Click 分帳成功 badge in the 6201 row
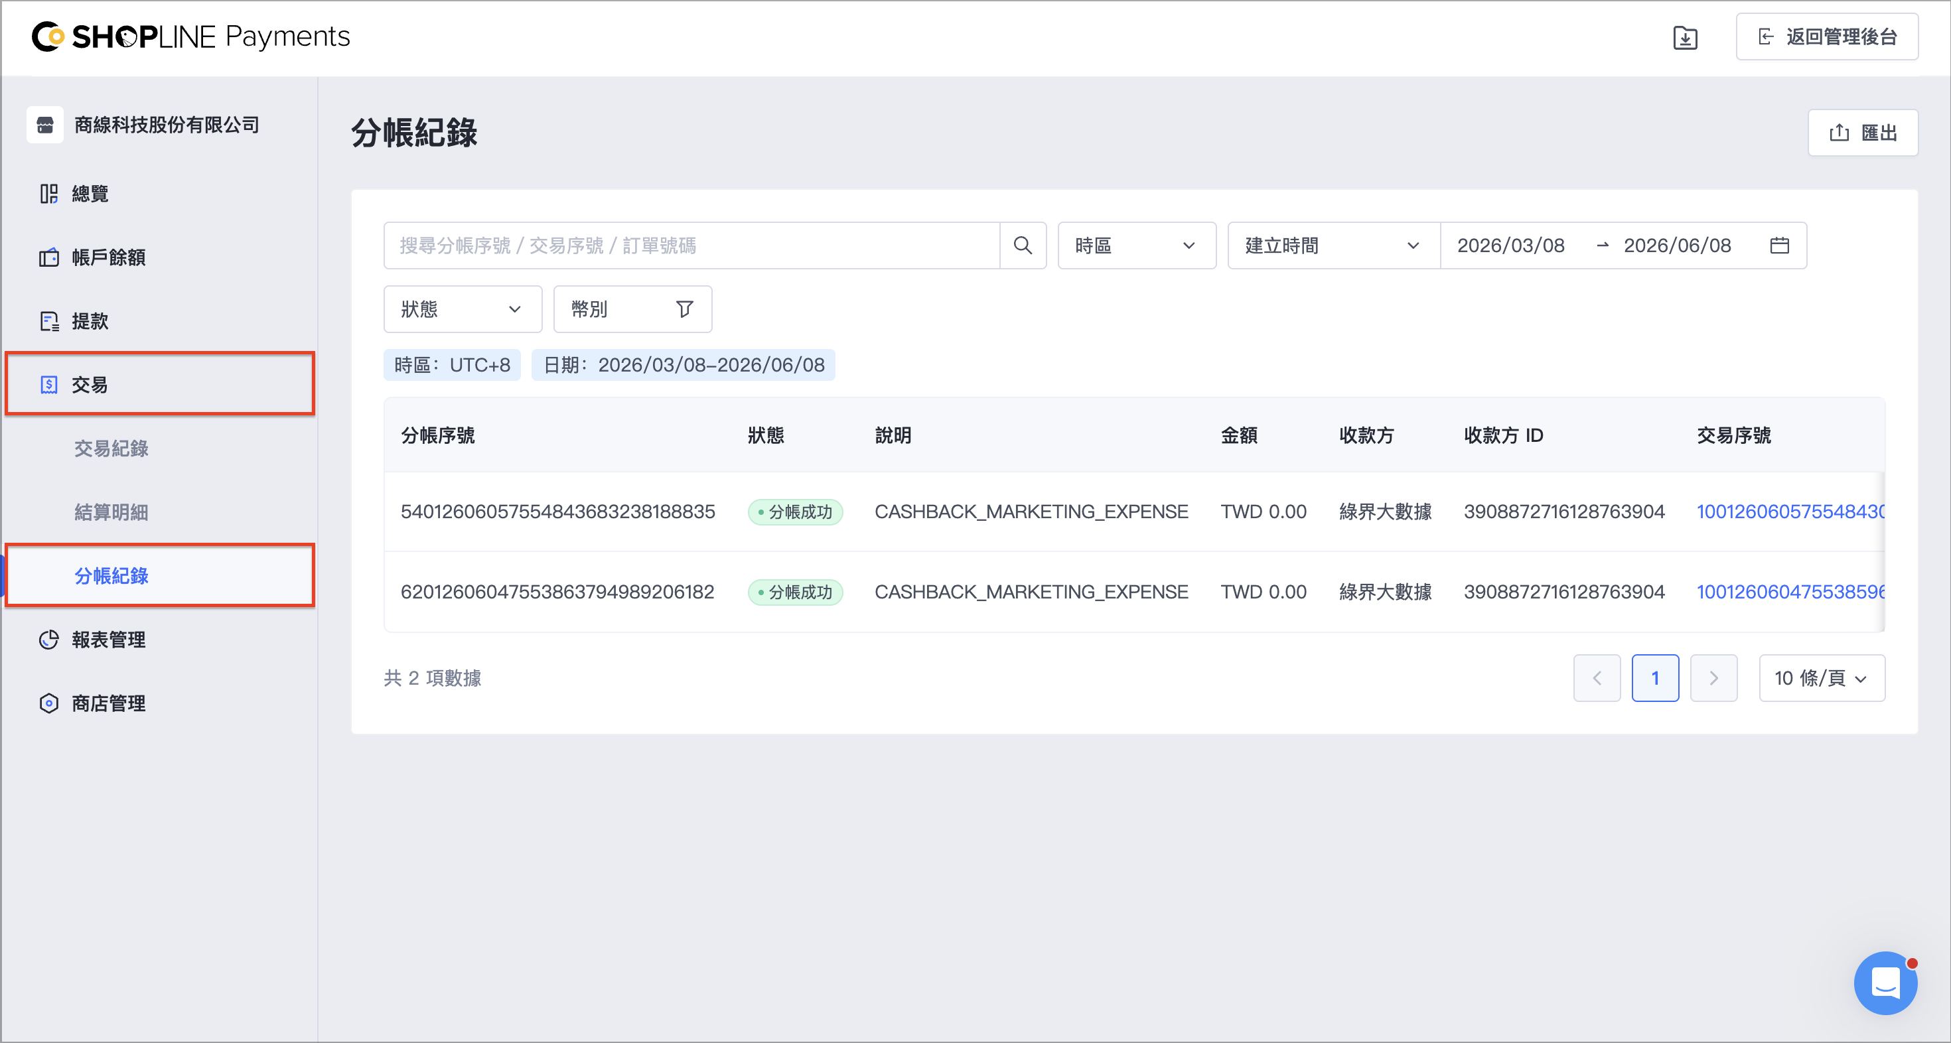This screenshot has width=1951, height=1043. coord(794,592)
